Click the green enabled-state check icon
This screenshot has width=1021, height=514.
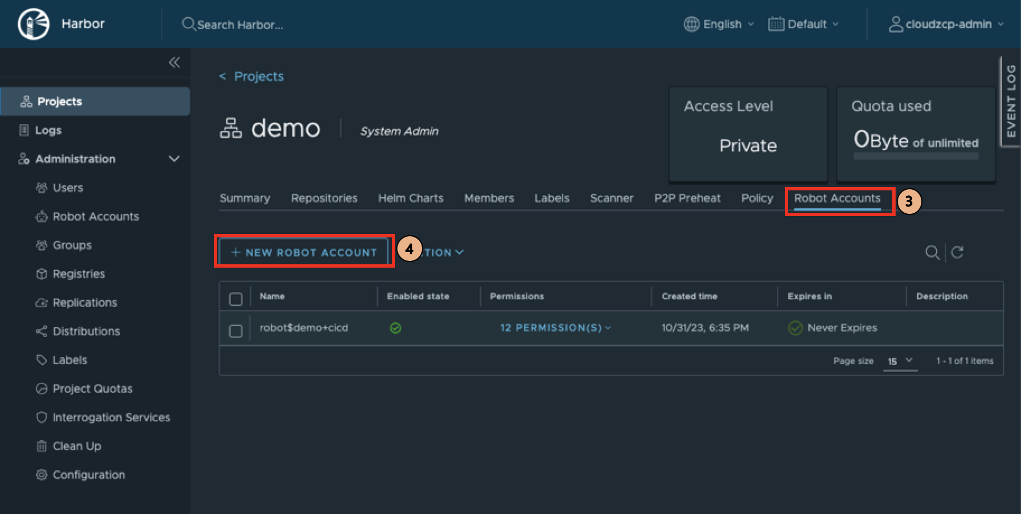coord(395,328)
